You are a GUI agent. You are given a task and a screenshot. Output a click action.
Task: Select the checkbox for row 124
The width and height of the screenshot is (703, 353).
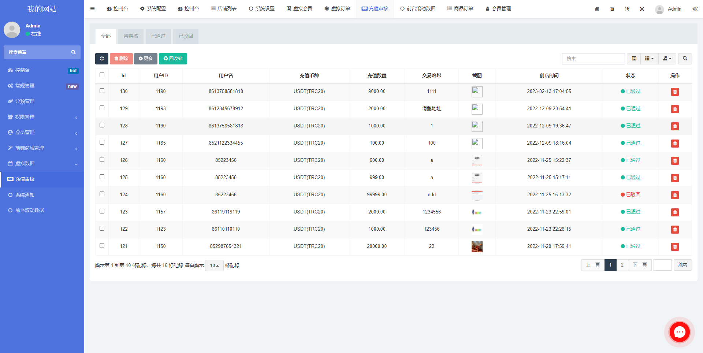point(102,194)
